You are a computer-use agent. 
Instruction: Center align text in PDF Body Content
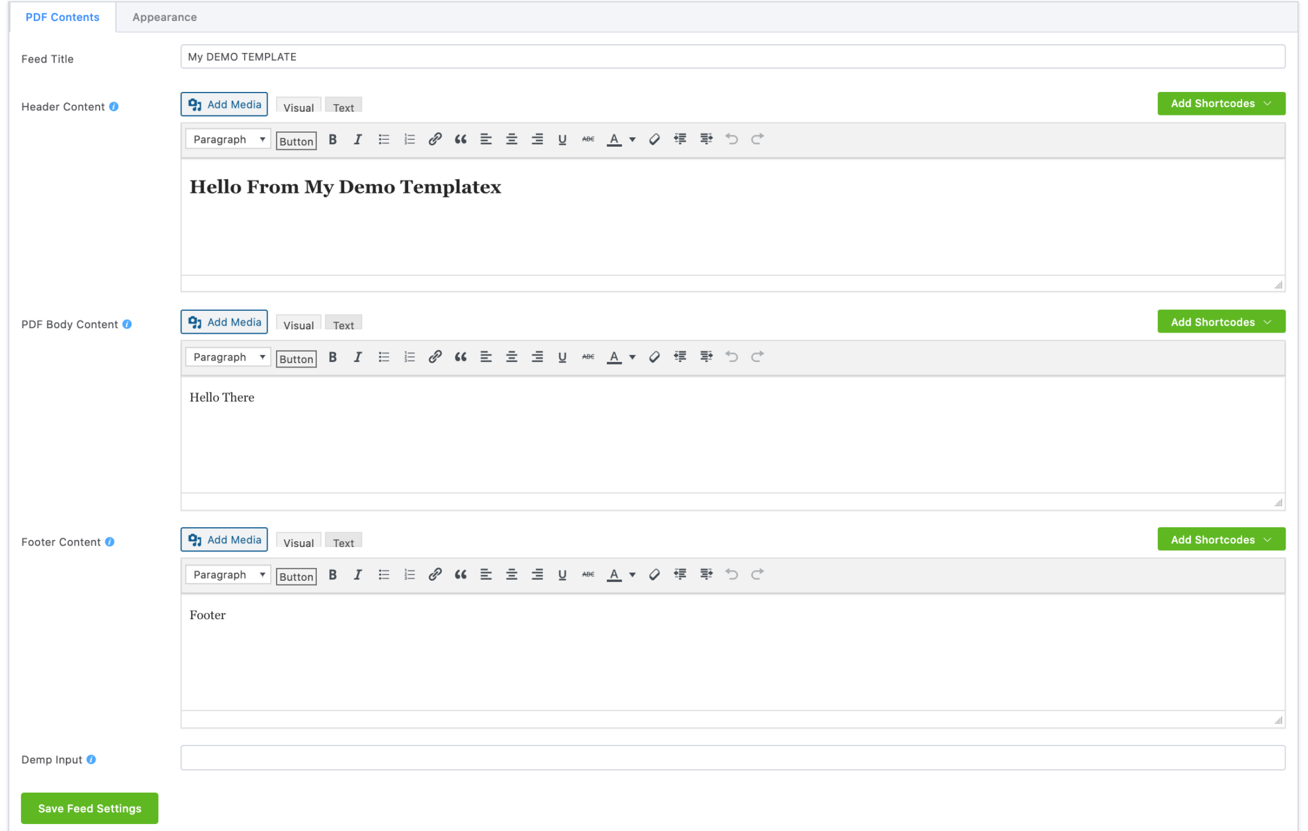512,357
